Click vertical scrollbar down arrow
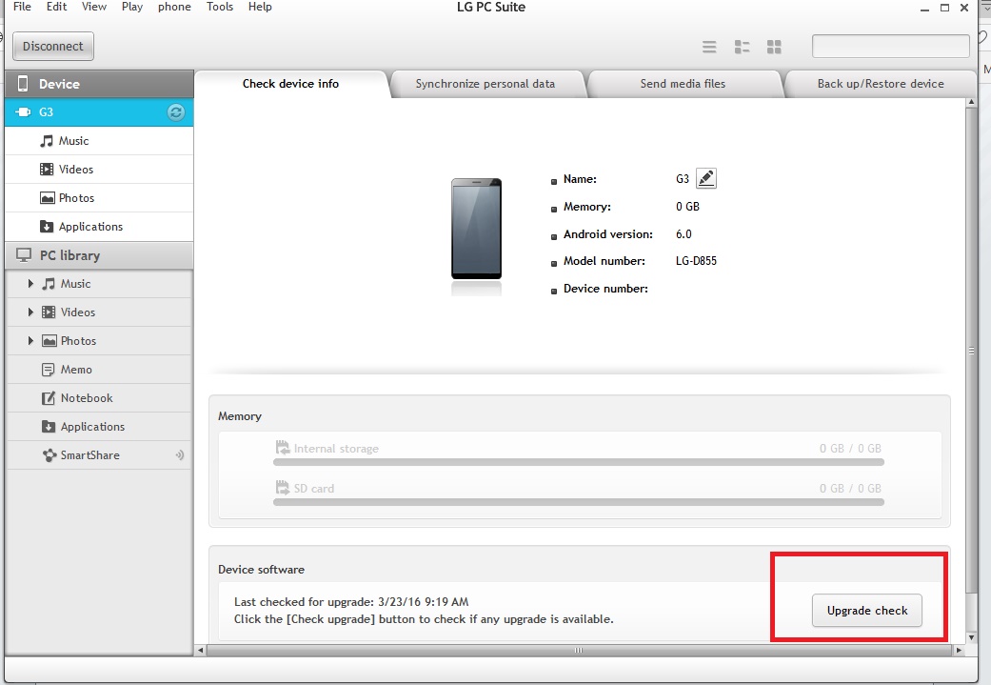991x685 pixels. coord(971,637)
